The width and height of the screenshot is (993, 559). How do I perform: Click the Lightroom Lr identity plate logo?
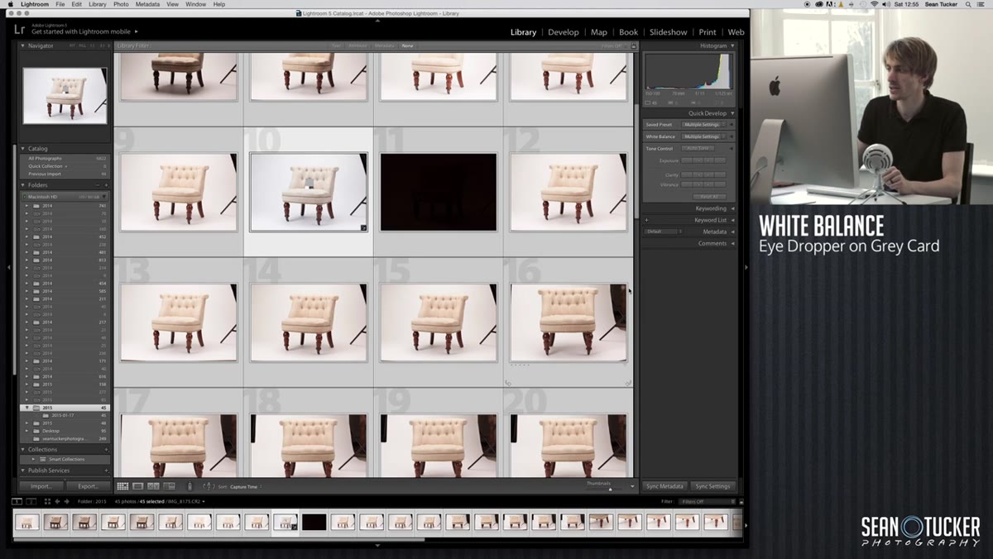pos(20,29)
